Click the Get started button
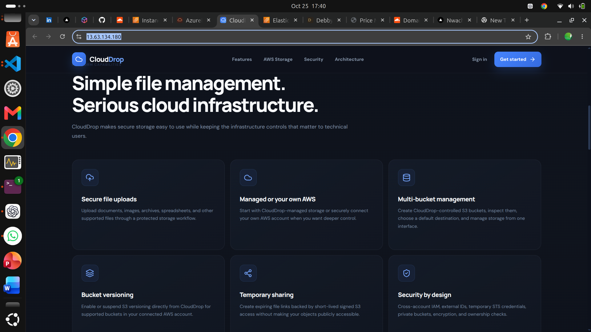The height and width of the screenshot is (332, 591). point(517,59)
